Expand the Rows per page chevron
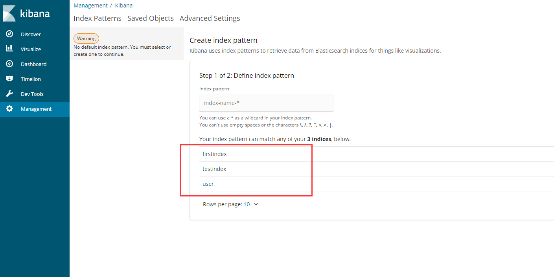The image size is (554, 277). (x=256, y=204)
